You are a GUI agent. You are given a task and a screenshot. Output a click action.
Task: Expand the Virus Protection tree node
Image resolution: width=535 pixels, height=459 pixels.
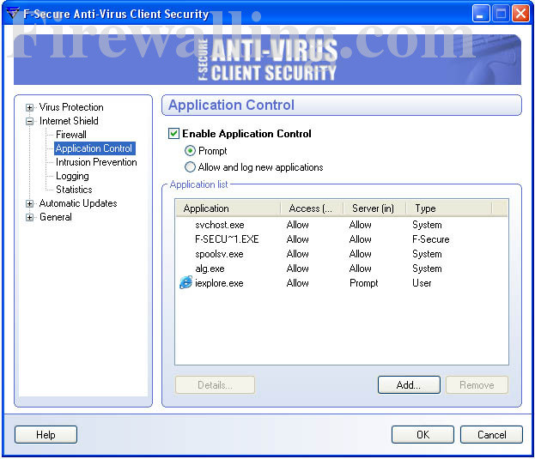point(30,108)
